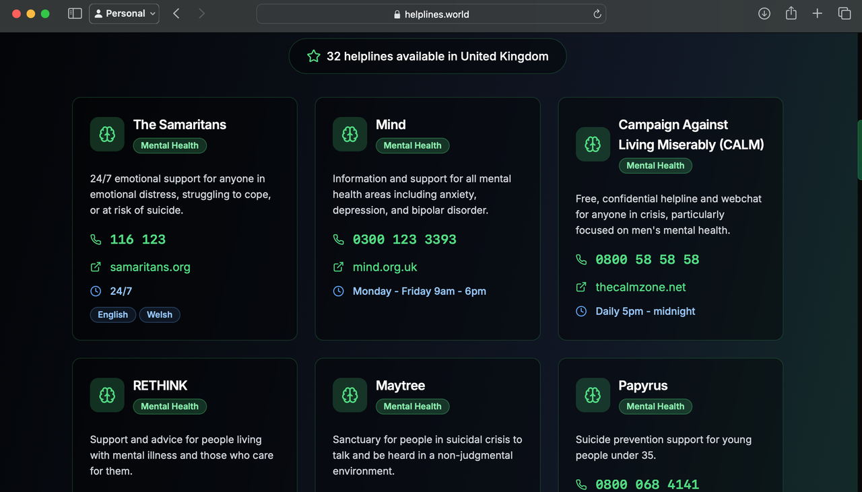This screenshot has width=862, height=492.
Task: Reload the page with the refresh icon
Action: coord(597,14)
